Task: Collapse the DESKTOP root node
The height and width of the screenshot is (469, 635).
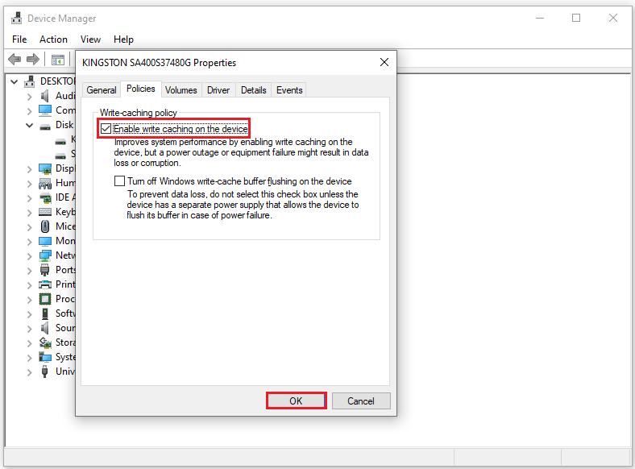Action: (15, 82)
